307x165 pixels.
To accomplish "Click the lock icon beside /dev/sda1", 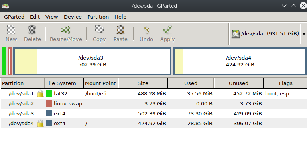I will (x=40, y=94).
